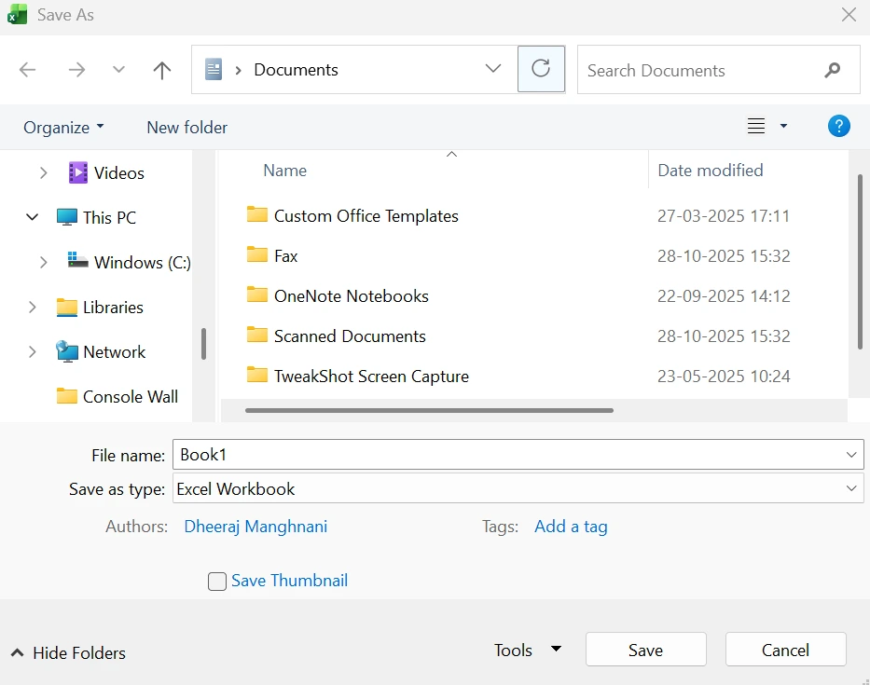Click Save to save Book1

[x=645, y=650]
